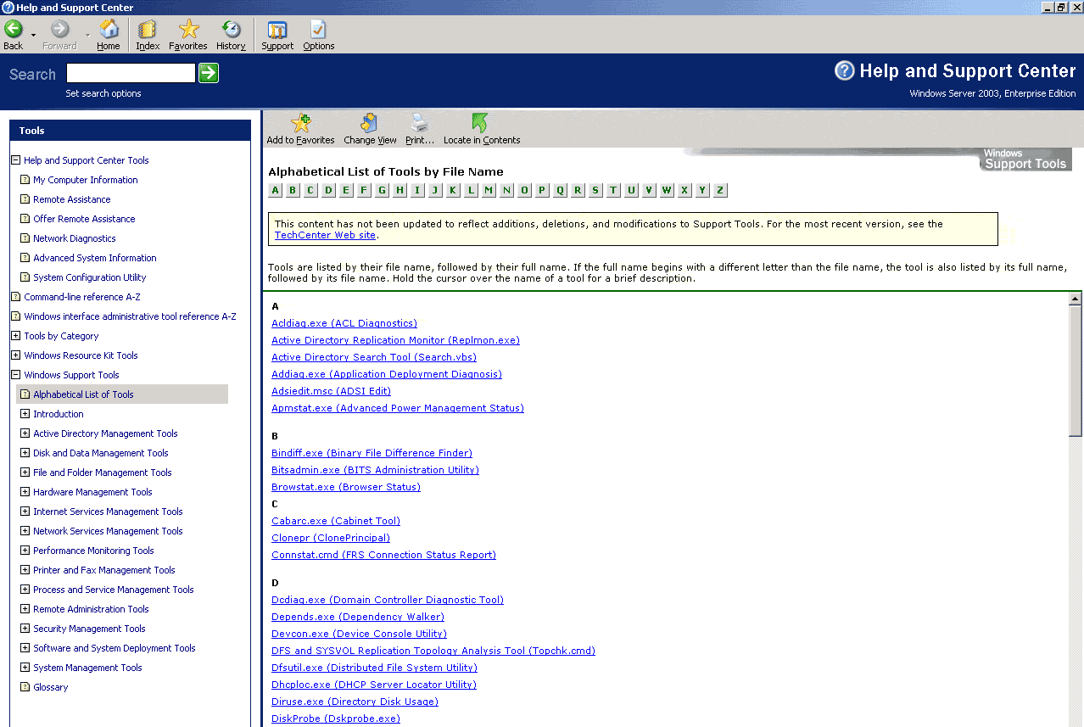
Task: Open the Support toolbar icon
Action: 277,30
